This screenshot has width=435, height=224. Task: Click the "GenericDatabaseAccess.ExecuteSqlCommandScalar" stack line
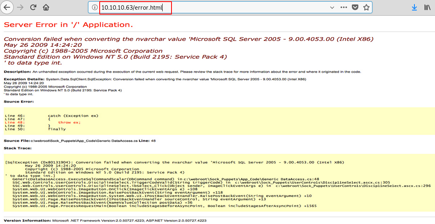(x=165, y=179)
